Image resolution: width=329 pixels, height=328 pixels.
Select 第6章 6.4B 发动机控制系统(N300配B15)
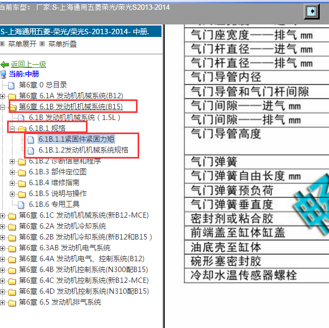click(x=83, y=269)
